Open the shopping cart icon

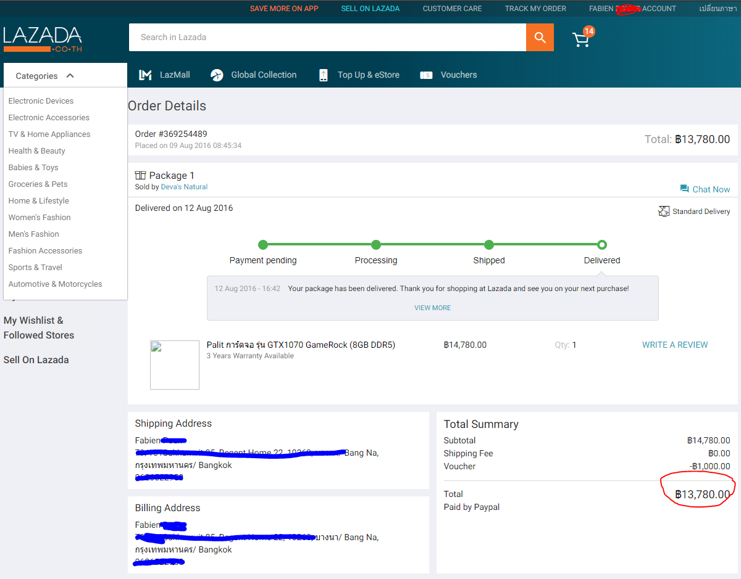pos(581,39)
